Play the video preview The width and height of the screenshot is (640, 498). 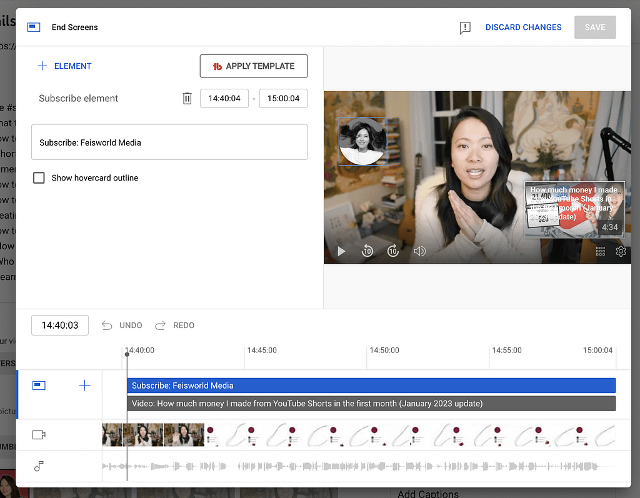[x=341, y=251]
